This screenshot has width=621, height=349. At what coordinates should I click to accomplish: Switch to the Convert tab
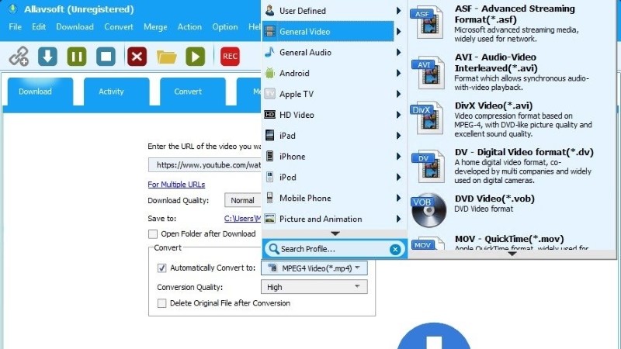click(193, 92)
